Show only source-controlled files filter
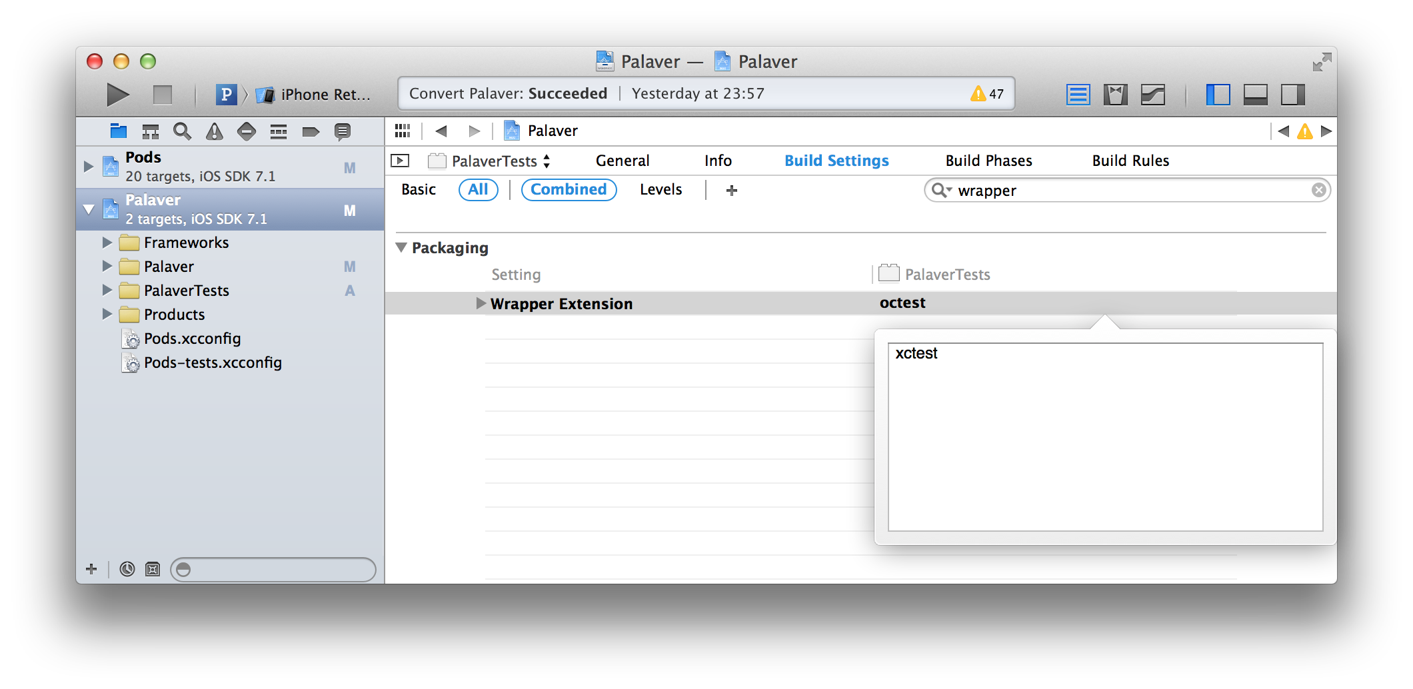The width and height of the screenshot is (1413, 689). pyautogui.click(x=153, y=569)
